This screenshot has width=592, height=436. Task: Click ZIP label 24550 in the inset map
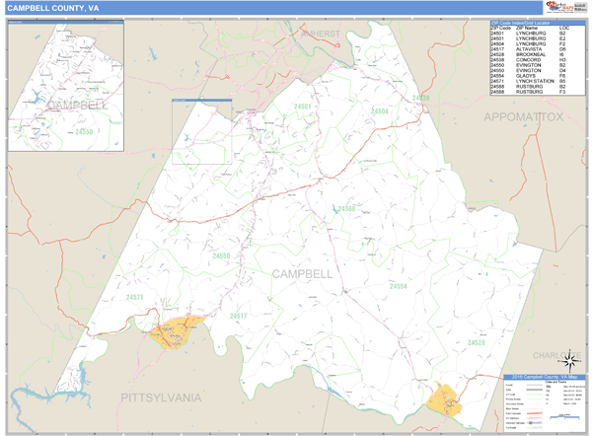tap(84, 132)
